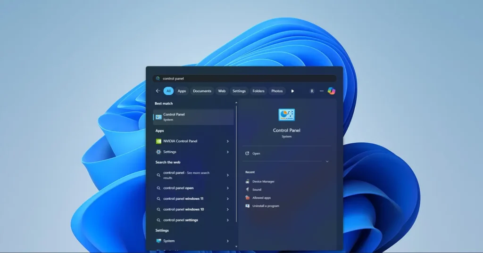Viewport: 483px width, 253px height.
Task: Click scroll-up arrow of results list
Action: [236, 103]
